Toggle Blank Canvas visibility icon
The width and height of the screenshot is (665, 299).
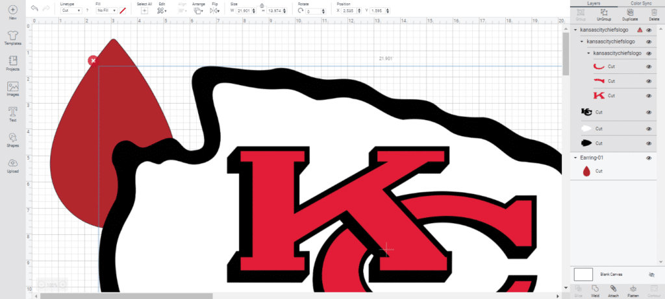(652, 274)
